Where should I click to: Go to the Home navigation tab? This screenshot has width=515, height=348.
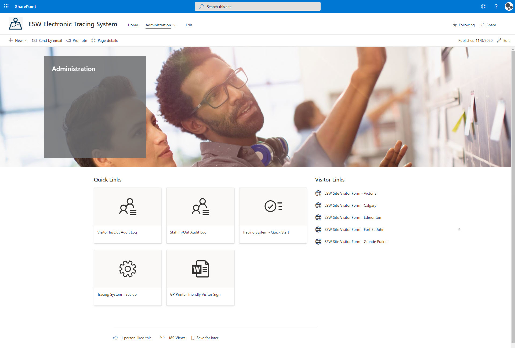[133, 25]
